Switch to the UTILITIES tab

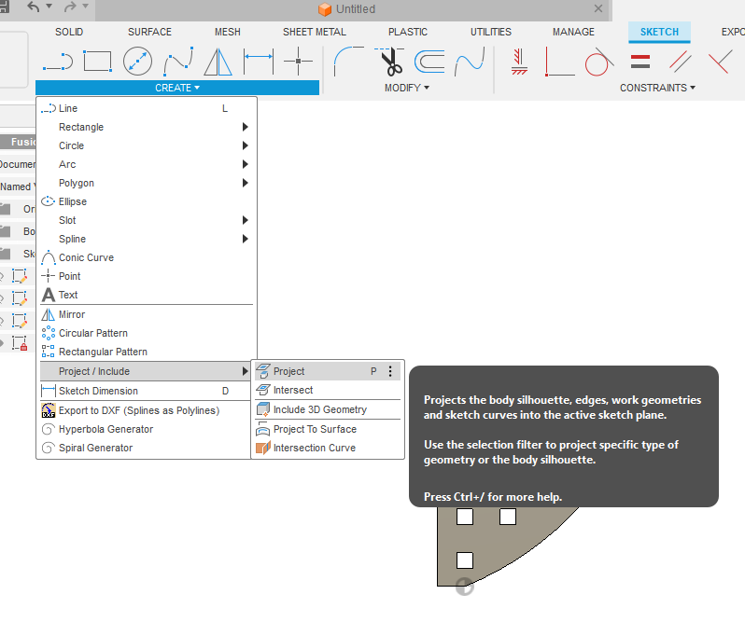coord(491,32)
